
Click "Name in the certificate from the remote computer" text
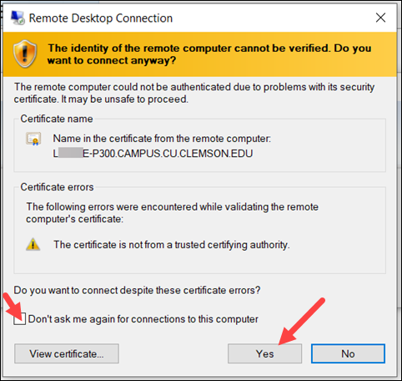(x=162, y=139)
